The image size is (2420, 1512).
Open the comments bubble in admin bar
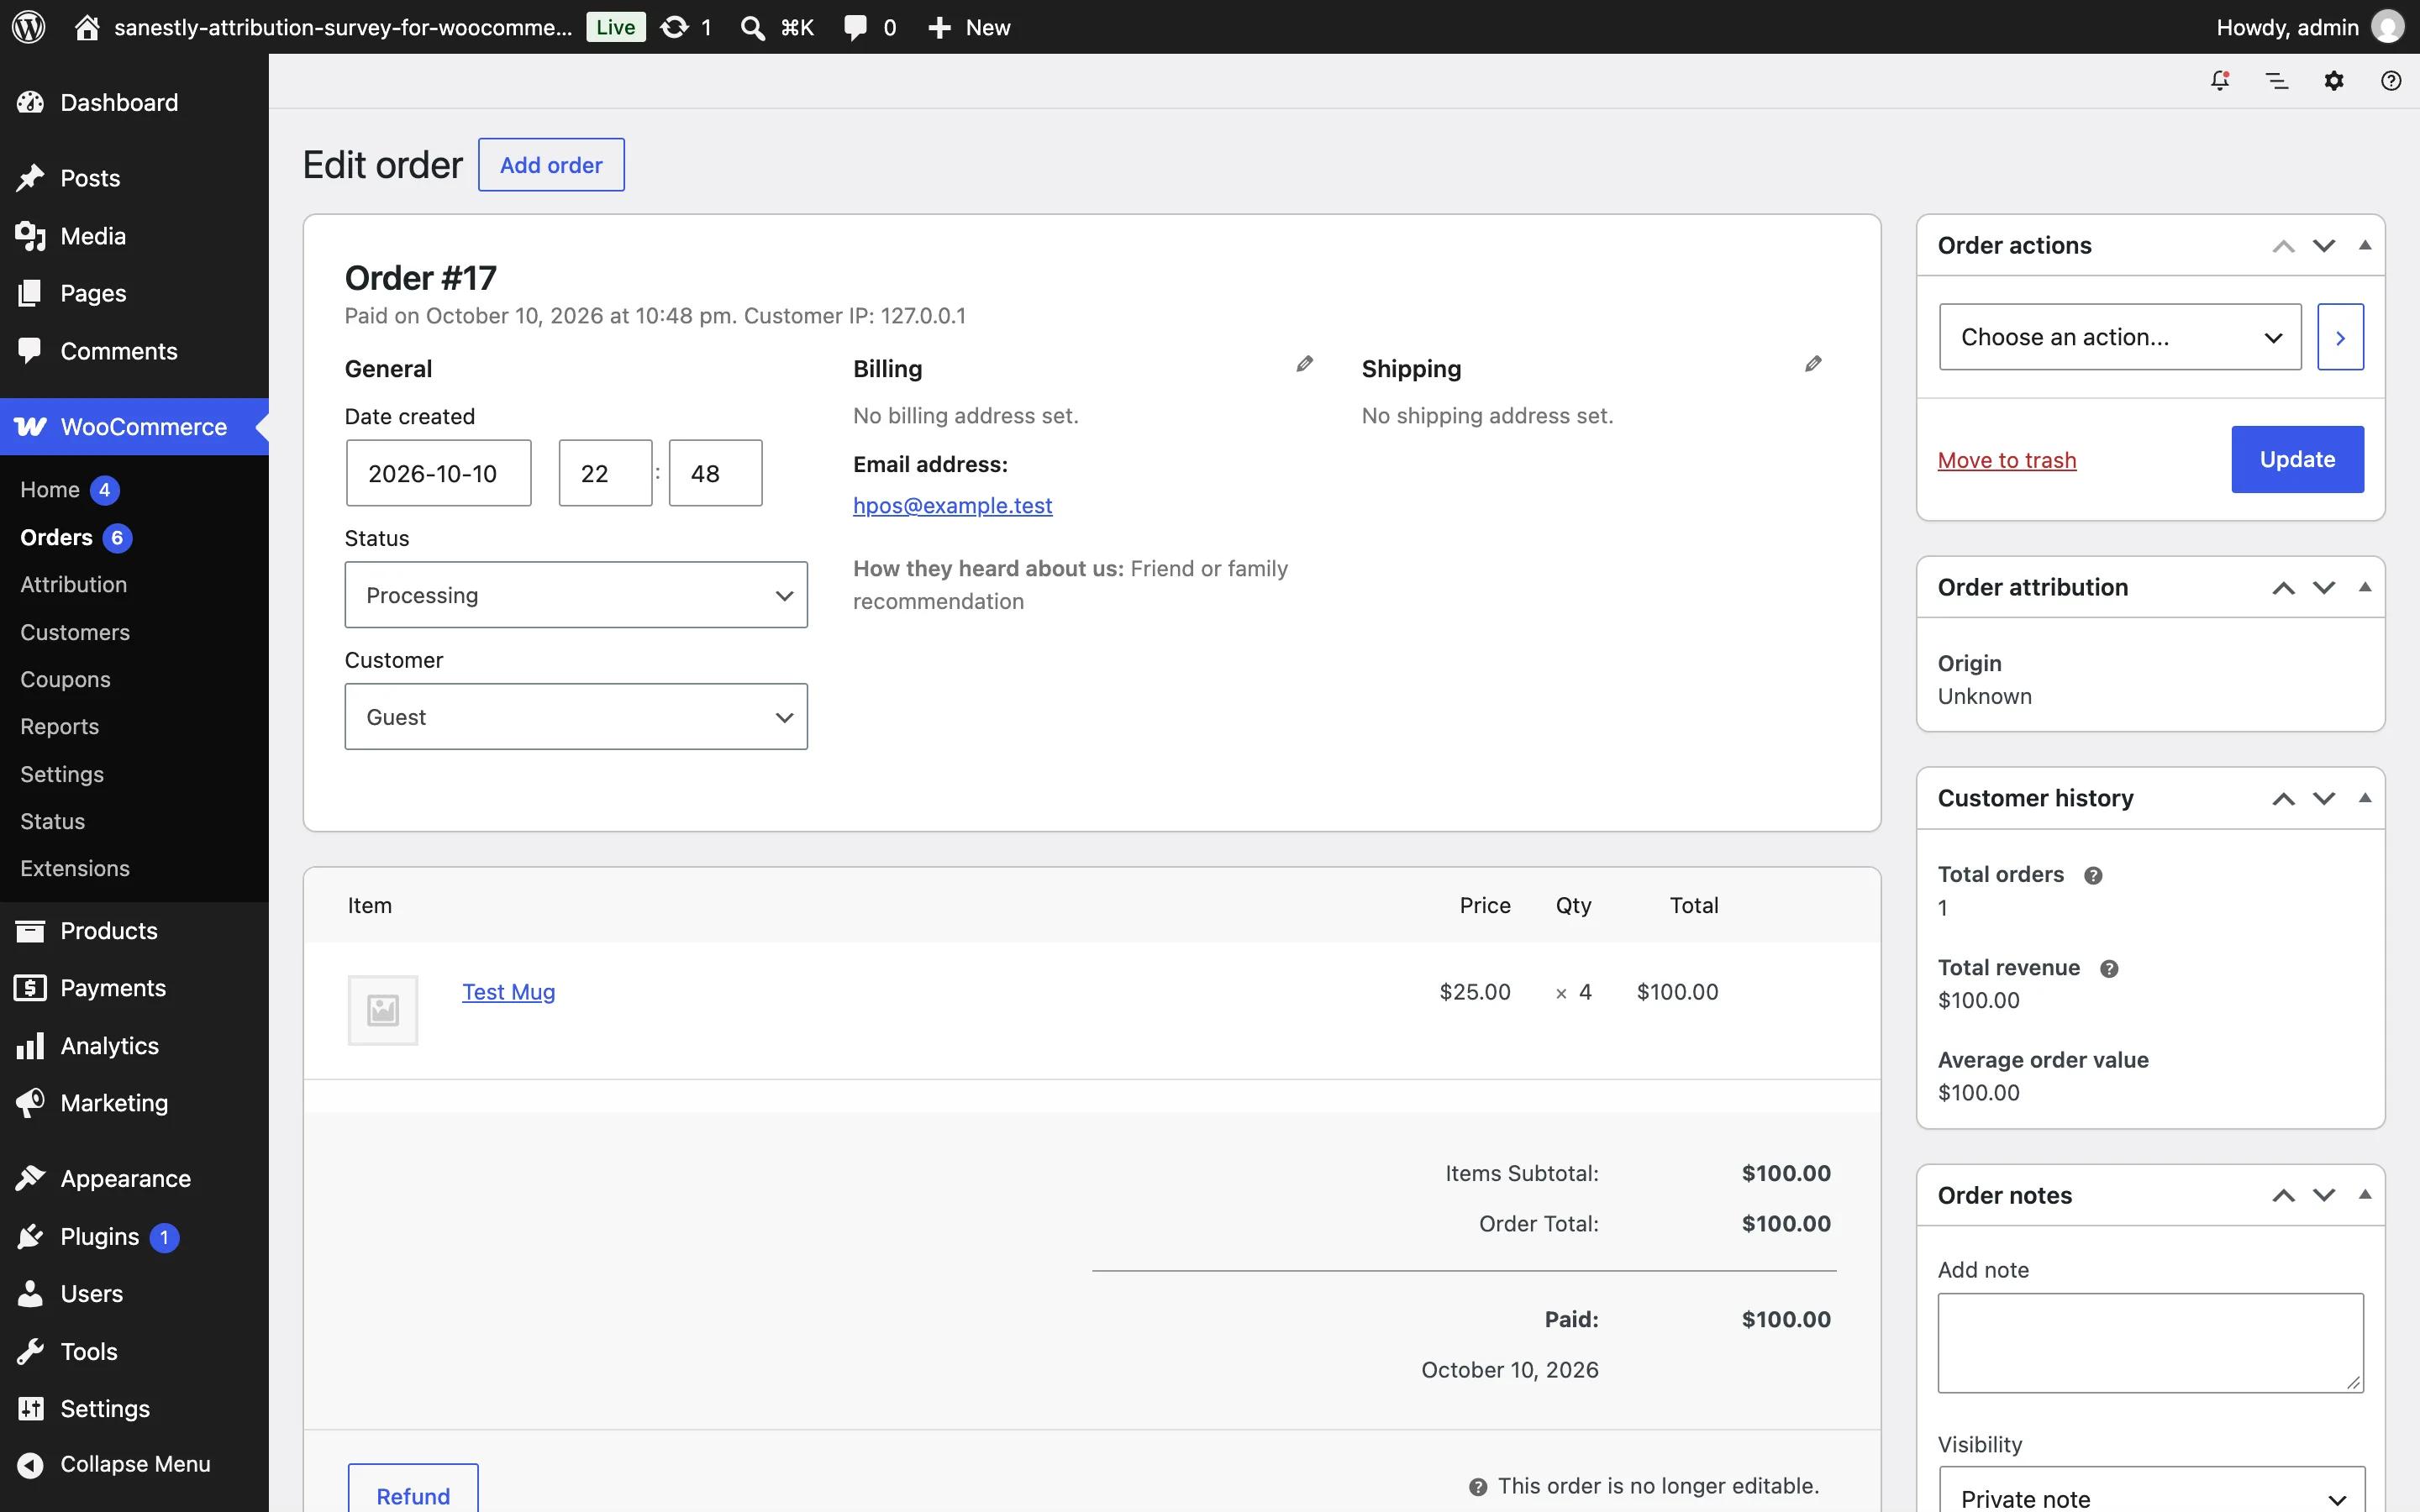pos(855,27)
